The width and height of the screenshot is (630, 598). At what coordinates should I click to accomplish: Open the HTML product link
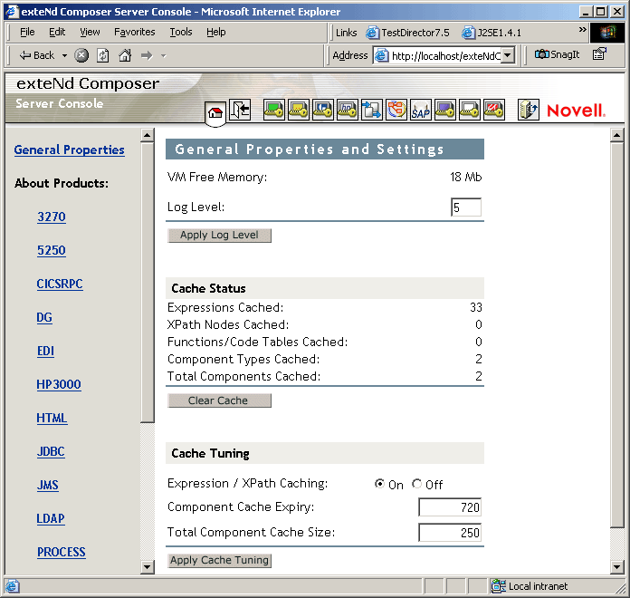point(52,419)
